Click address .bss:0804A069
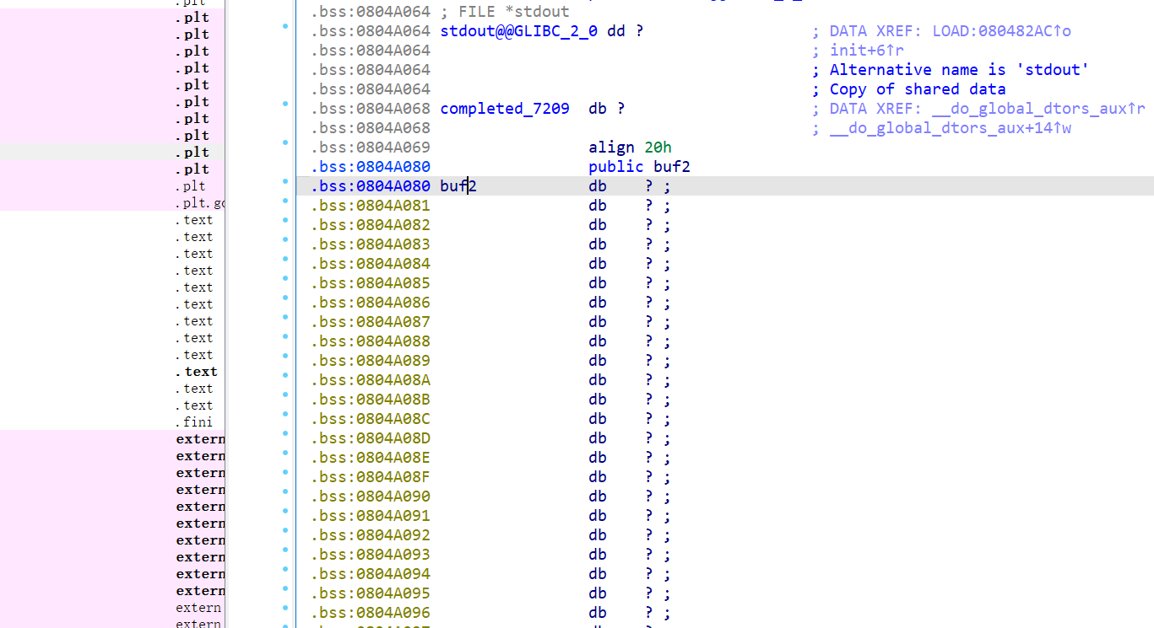 [371, 148]
